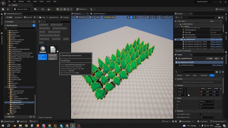Viewport: 228px width, 128px height.
Task: Expand the Collections section
Action: pos(6,117)
